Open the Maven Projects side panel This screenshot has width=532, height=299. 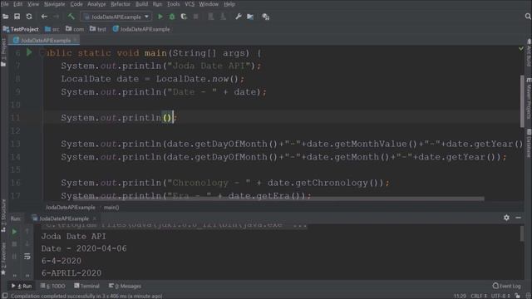pyautogui.click(x=529, y=98)
